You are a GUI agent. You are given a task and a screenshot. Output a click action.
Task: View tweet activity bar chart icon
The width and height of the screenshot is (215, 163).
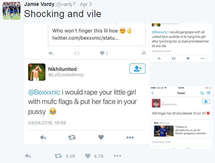click(144, 53)
